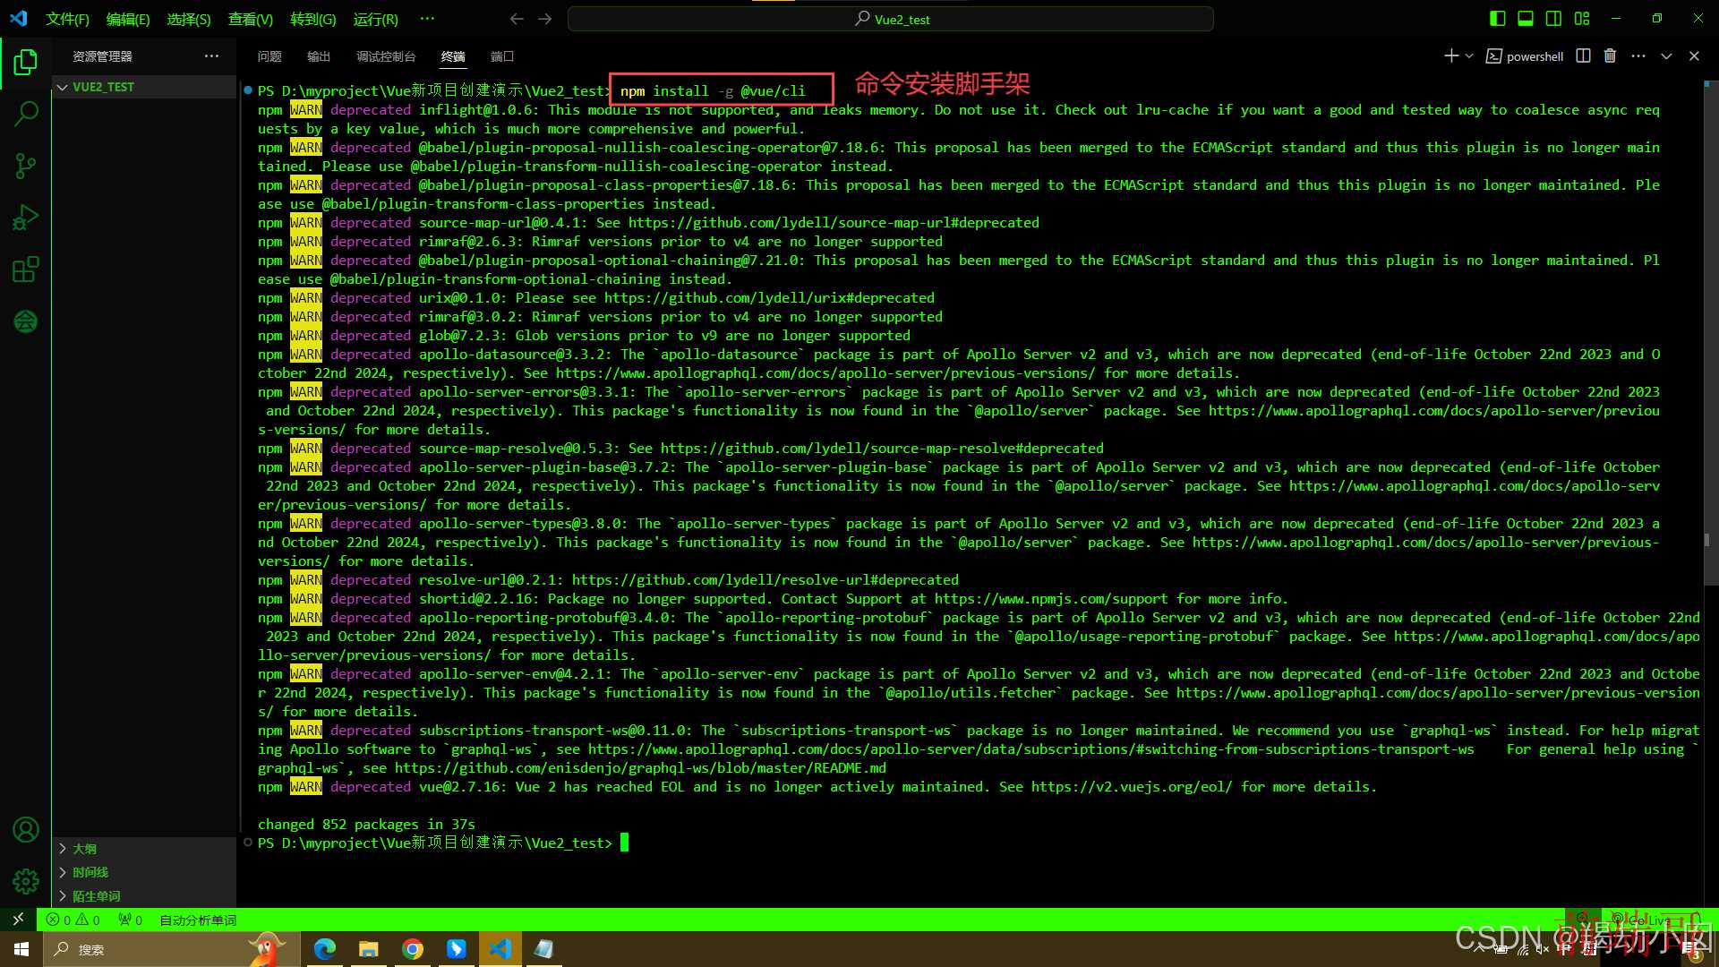Switch to the 问题 problems tab
The image size is (1719, 967).
[x=269, y=56]
